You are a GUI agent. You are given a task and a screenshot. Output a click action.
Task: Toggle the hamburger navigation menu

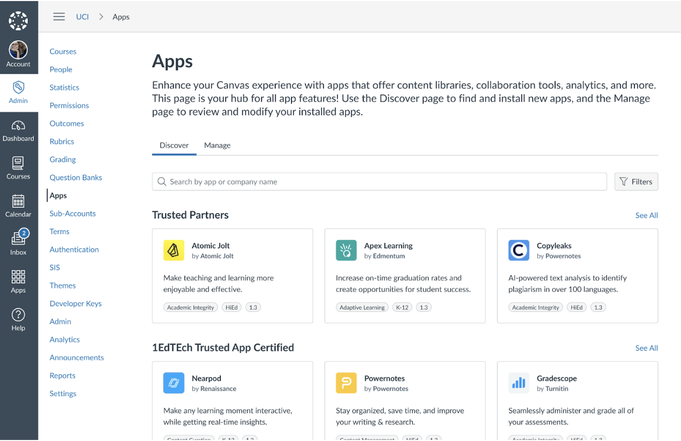pyautogui.click(x=59, y=17)
